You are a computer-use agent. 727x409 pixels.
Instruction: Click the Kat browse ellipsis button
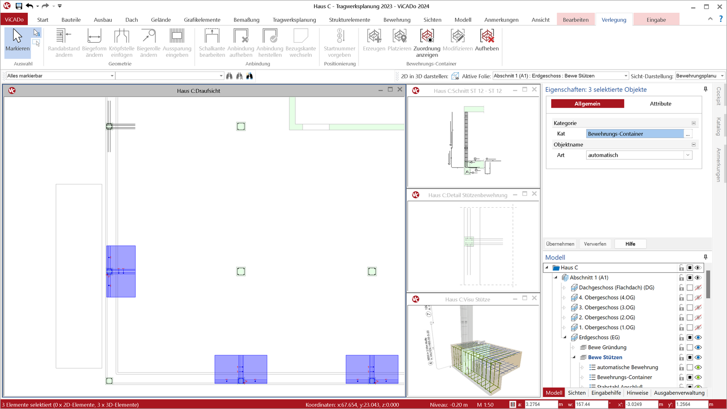688,134
